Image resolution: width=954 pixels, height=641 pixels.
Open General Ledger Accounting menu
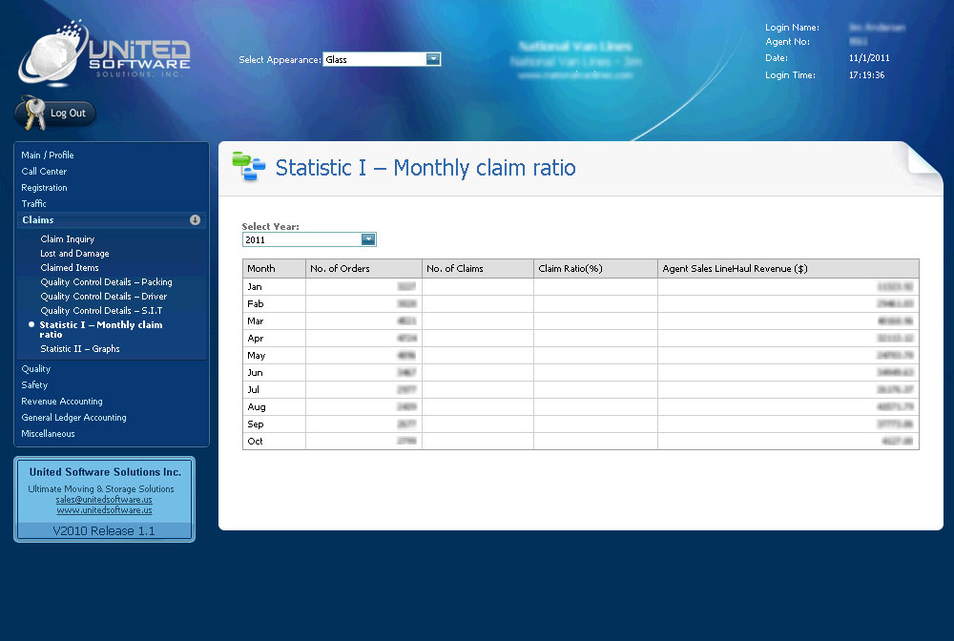[73, 418]
